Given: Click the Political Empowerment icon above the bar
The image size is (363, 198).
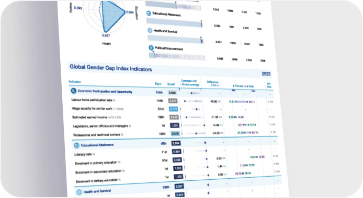Looking at the screenshot, I should click(151, 48).
